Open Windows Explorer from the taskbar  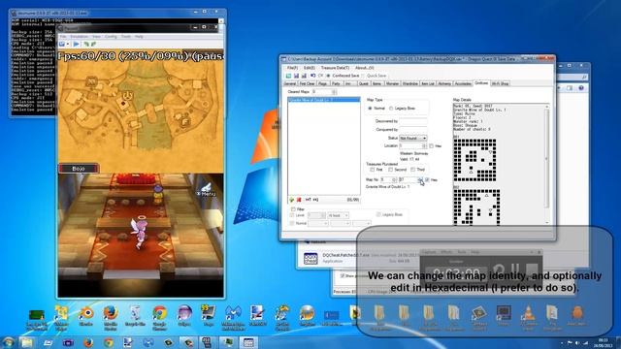click(26, 342)
